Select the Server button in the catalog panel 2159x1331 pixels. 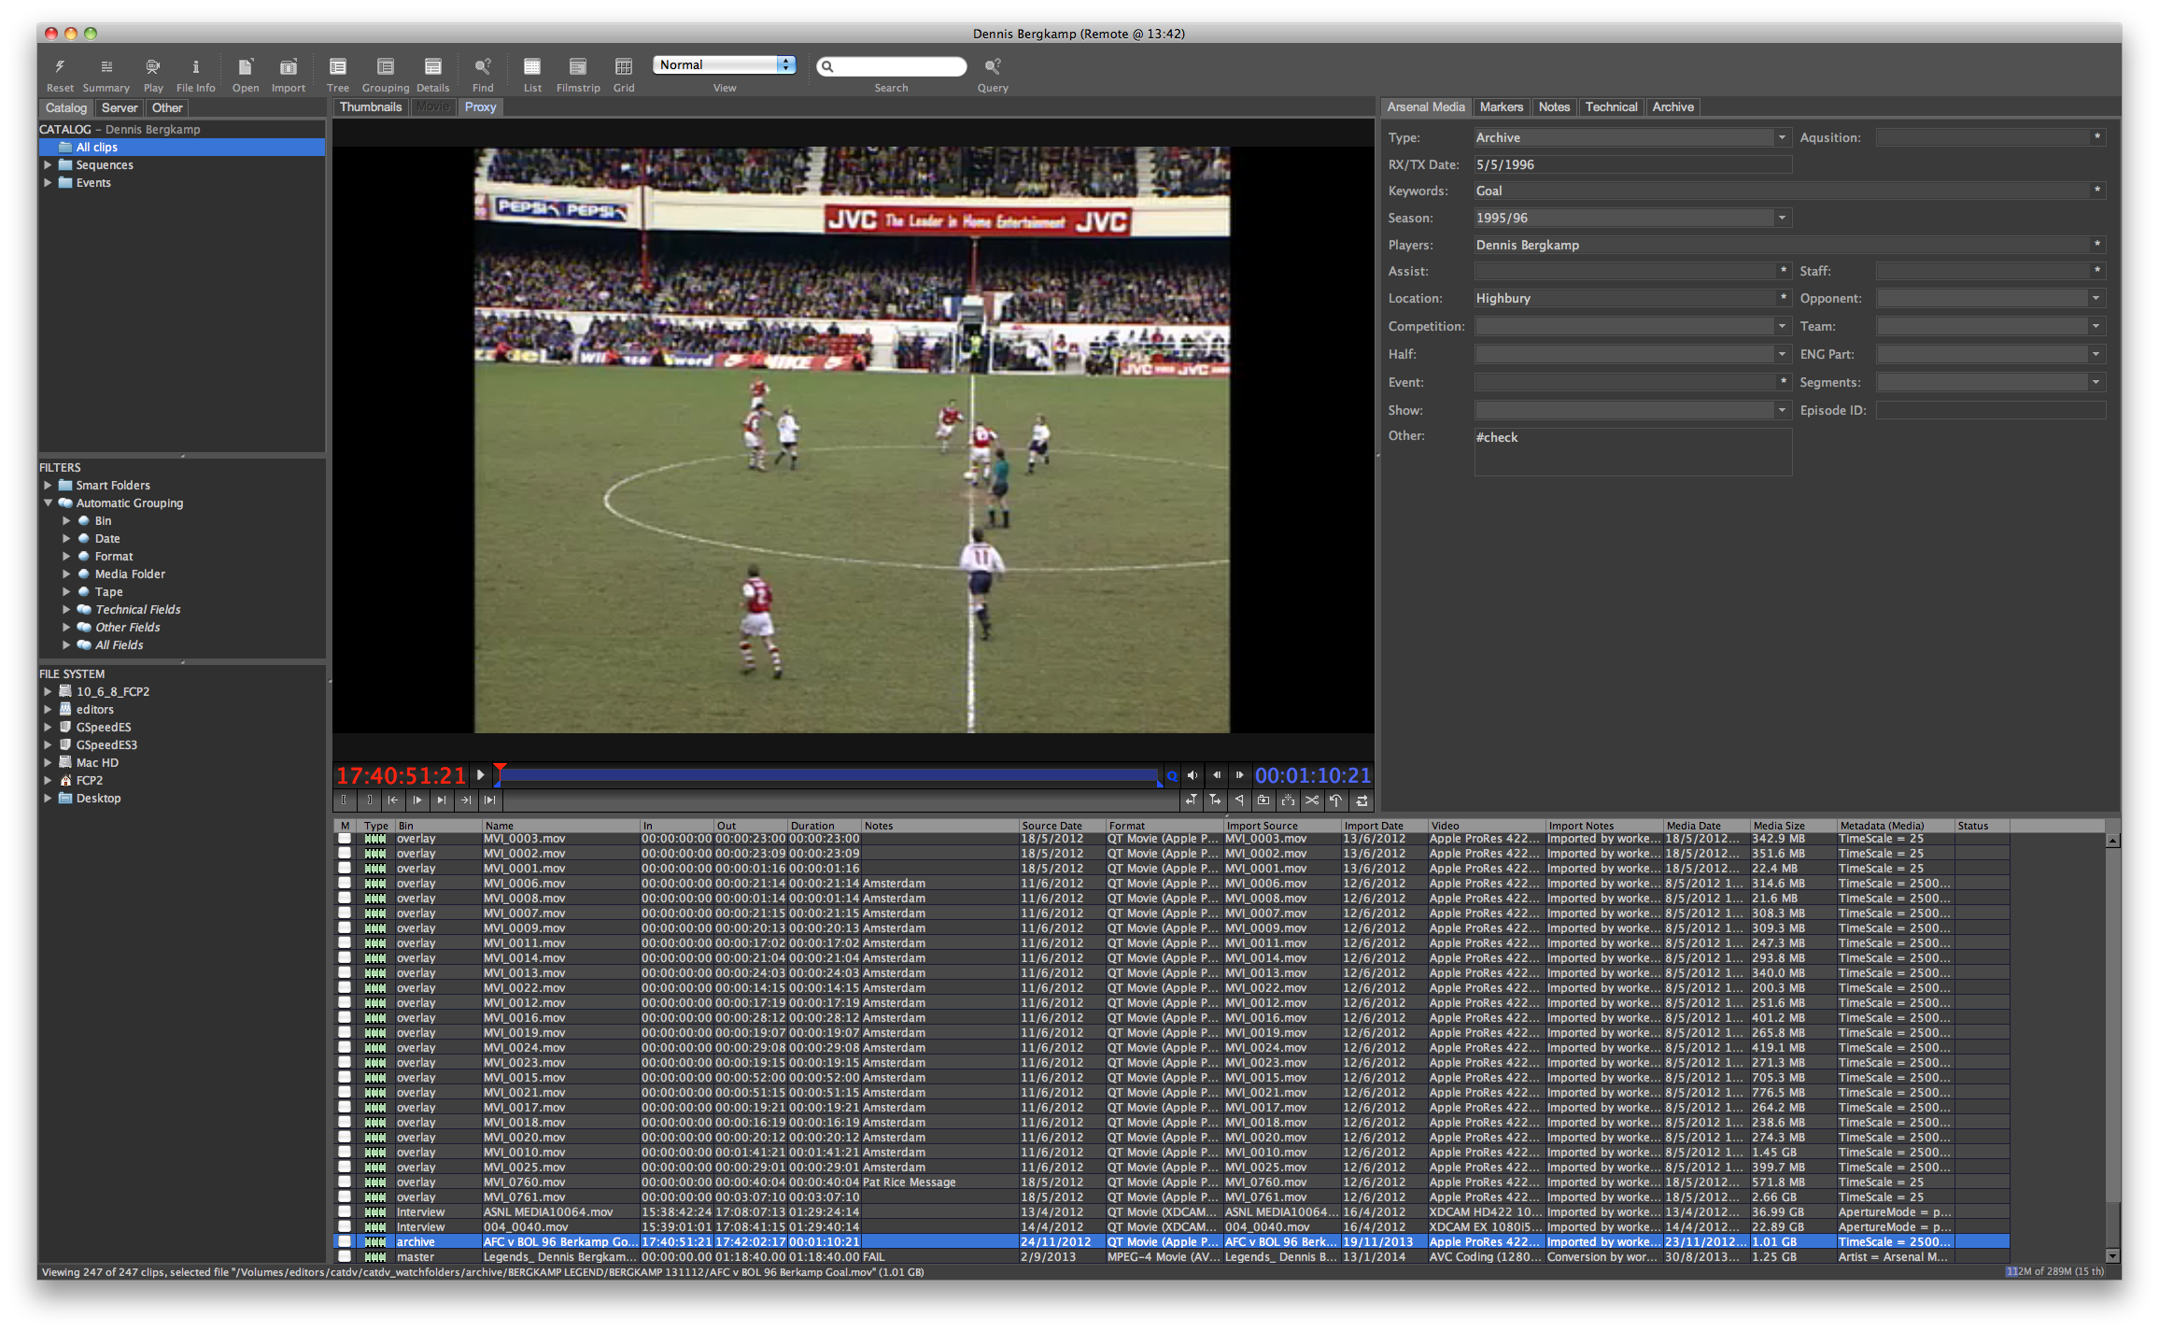[120, 108]
